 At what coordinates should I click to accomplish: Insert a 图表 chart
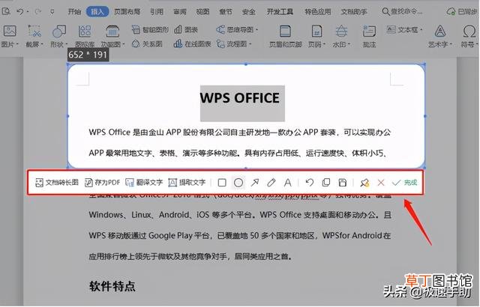point(186,30)
